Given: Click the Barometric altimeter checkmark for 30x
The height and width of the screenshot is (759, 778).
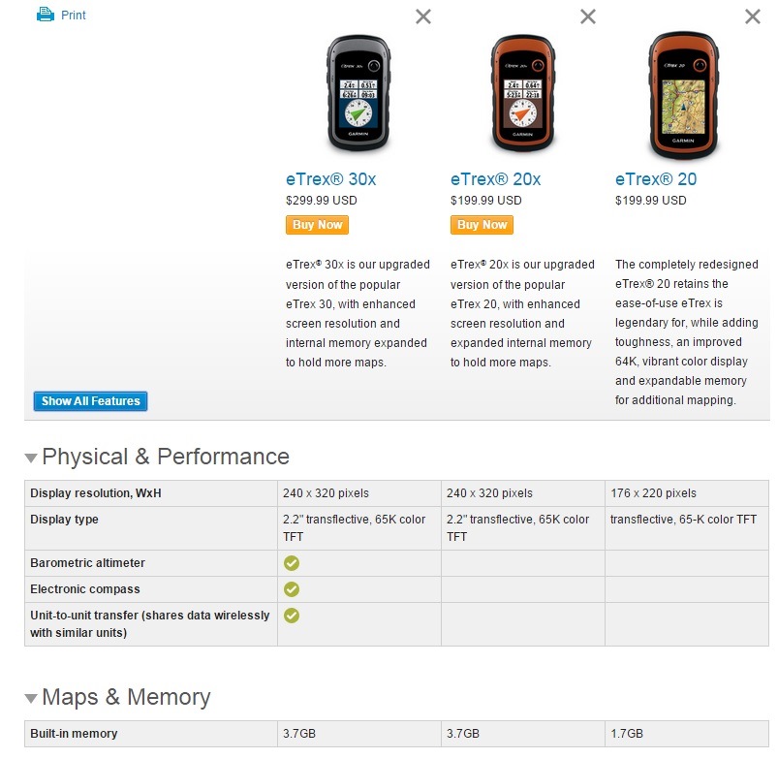Looking at the screenshot, I should pyautogui.click(x=292, y=563).
